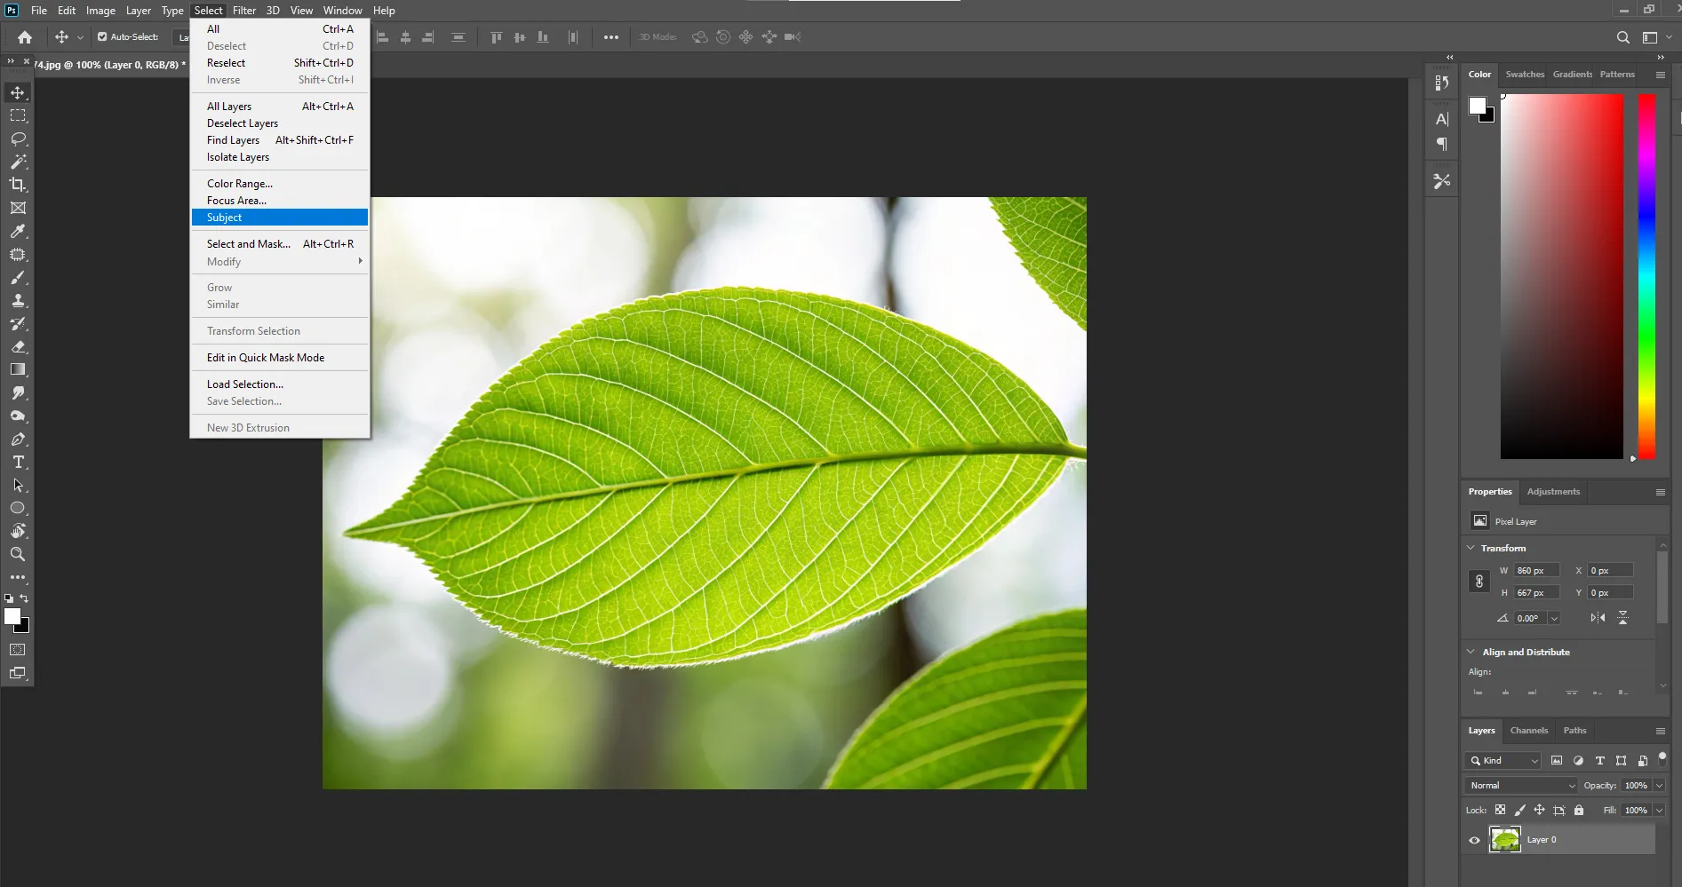Select the Horizontal Type tool
The height and width of the screenshot is (887, 1682).
pyautogui.click(x=18, y=463)
